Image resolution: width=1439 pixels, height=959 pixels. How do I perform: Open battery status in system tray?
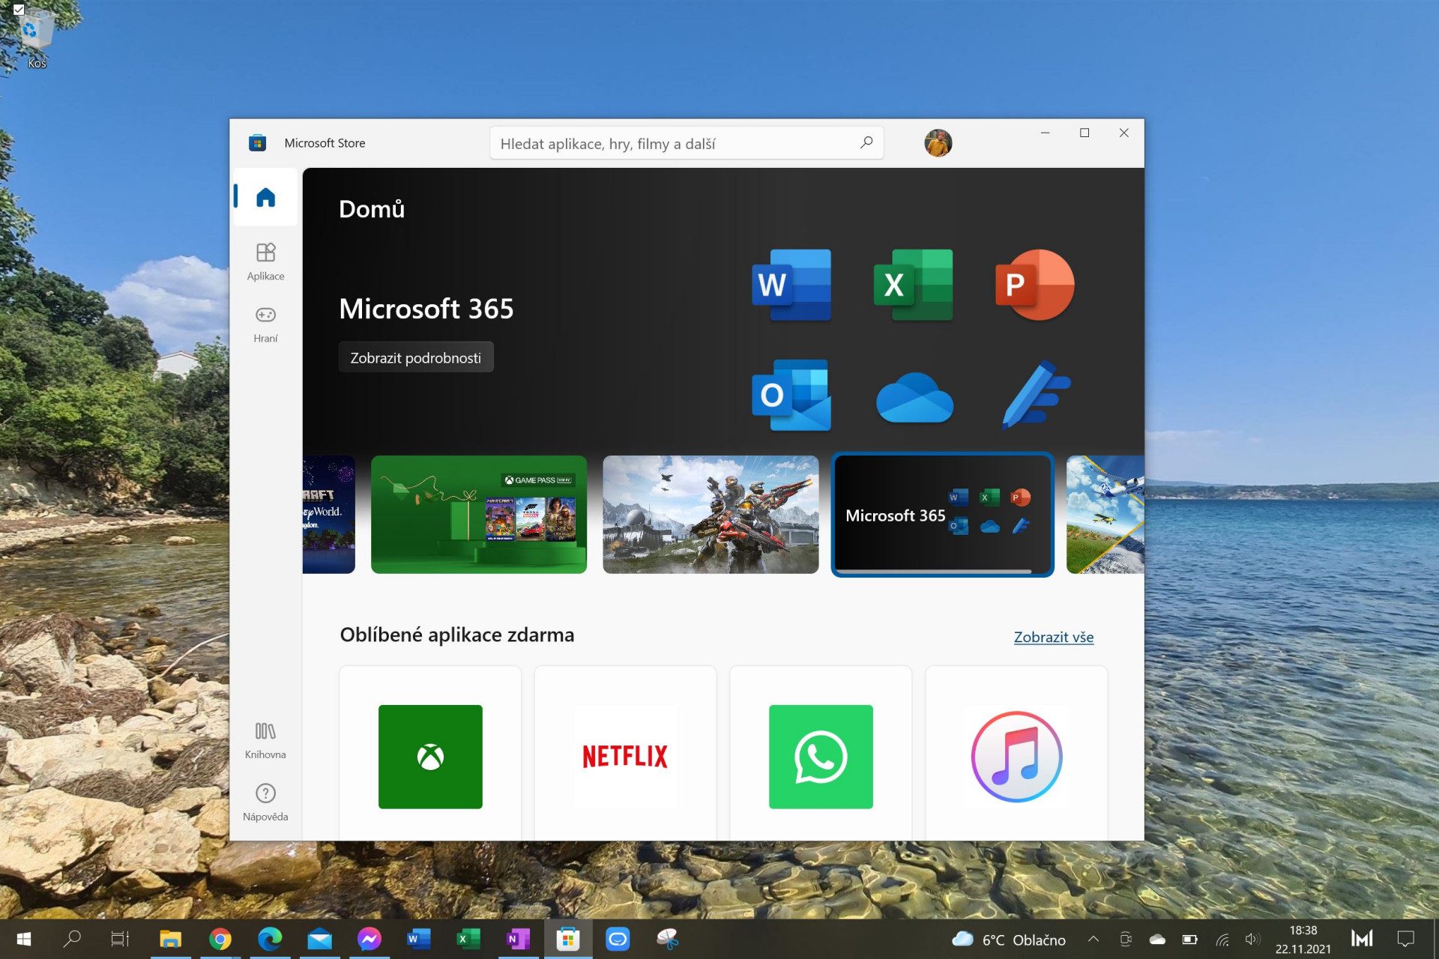(x=1189, y=939)
